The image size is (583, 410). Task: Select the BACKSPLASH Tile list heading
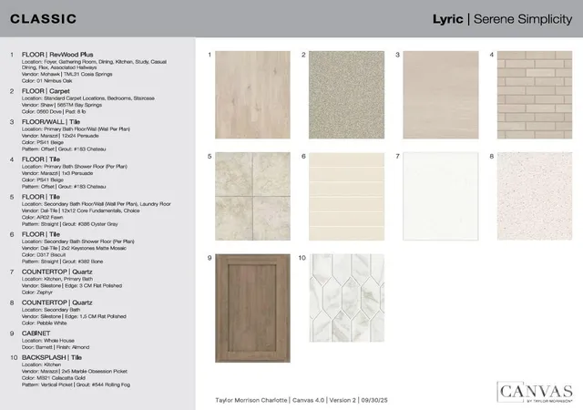pyautogui.click(x=52, y=357)
